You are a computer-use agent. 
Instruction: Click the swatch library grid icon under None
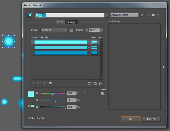103,93
